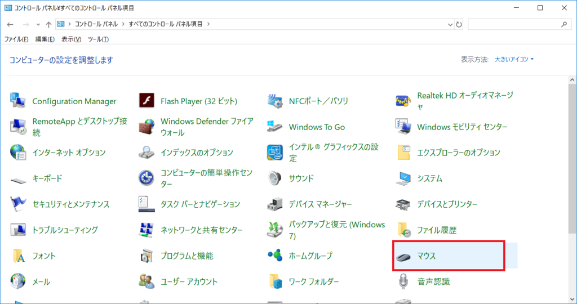Open the ファイル履歴 icon
The image size is (577, 304).
tap(403, 230)
